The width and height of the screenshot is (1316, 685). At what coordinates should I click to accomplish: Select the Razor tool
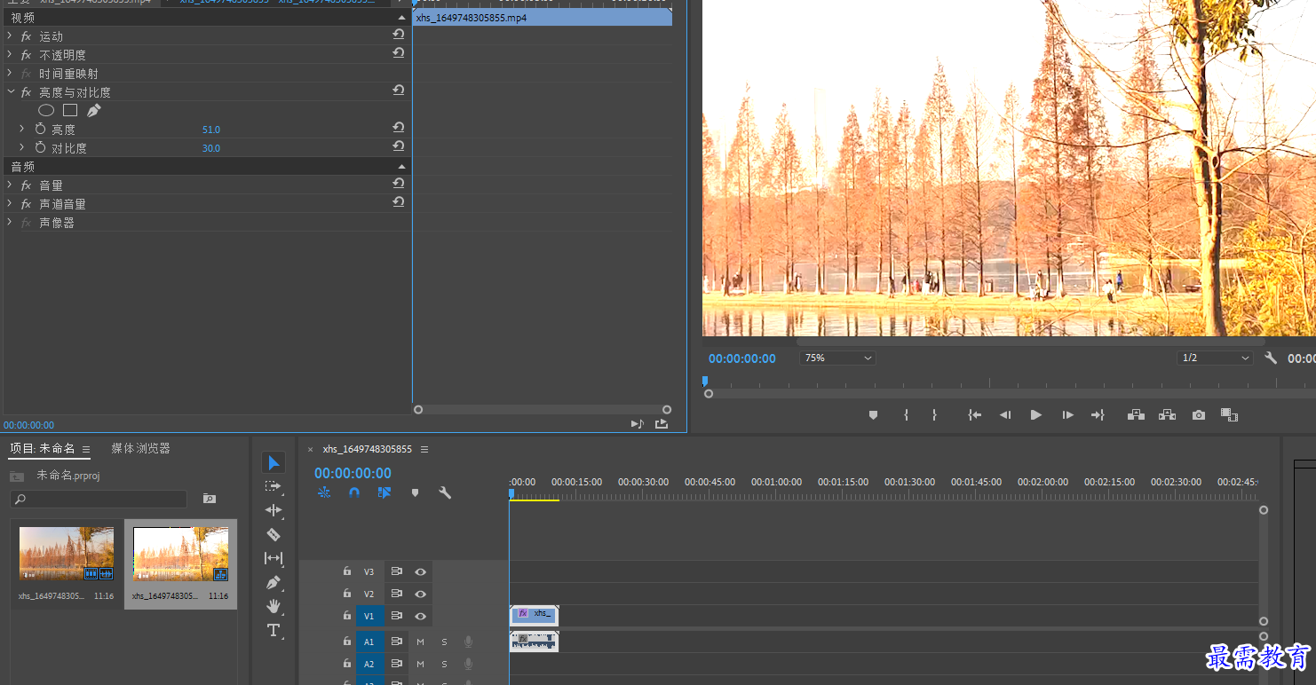point(274,534)
